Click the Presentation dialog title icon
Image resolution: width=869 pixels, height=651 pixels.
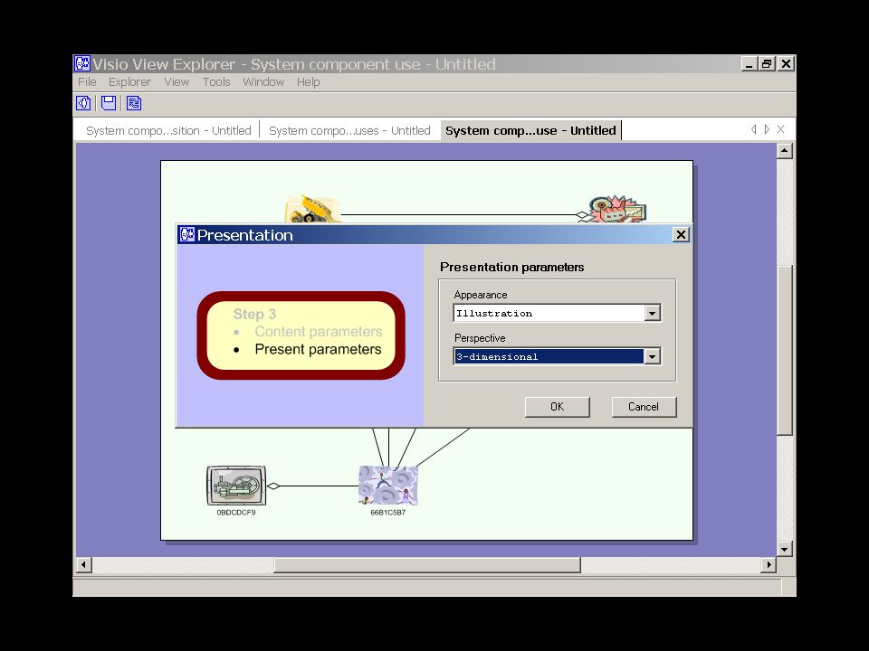(186, 235)
